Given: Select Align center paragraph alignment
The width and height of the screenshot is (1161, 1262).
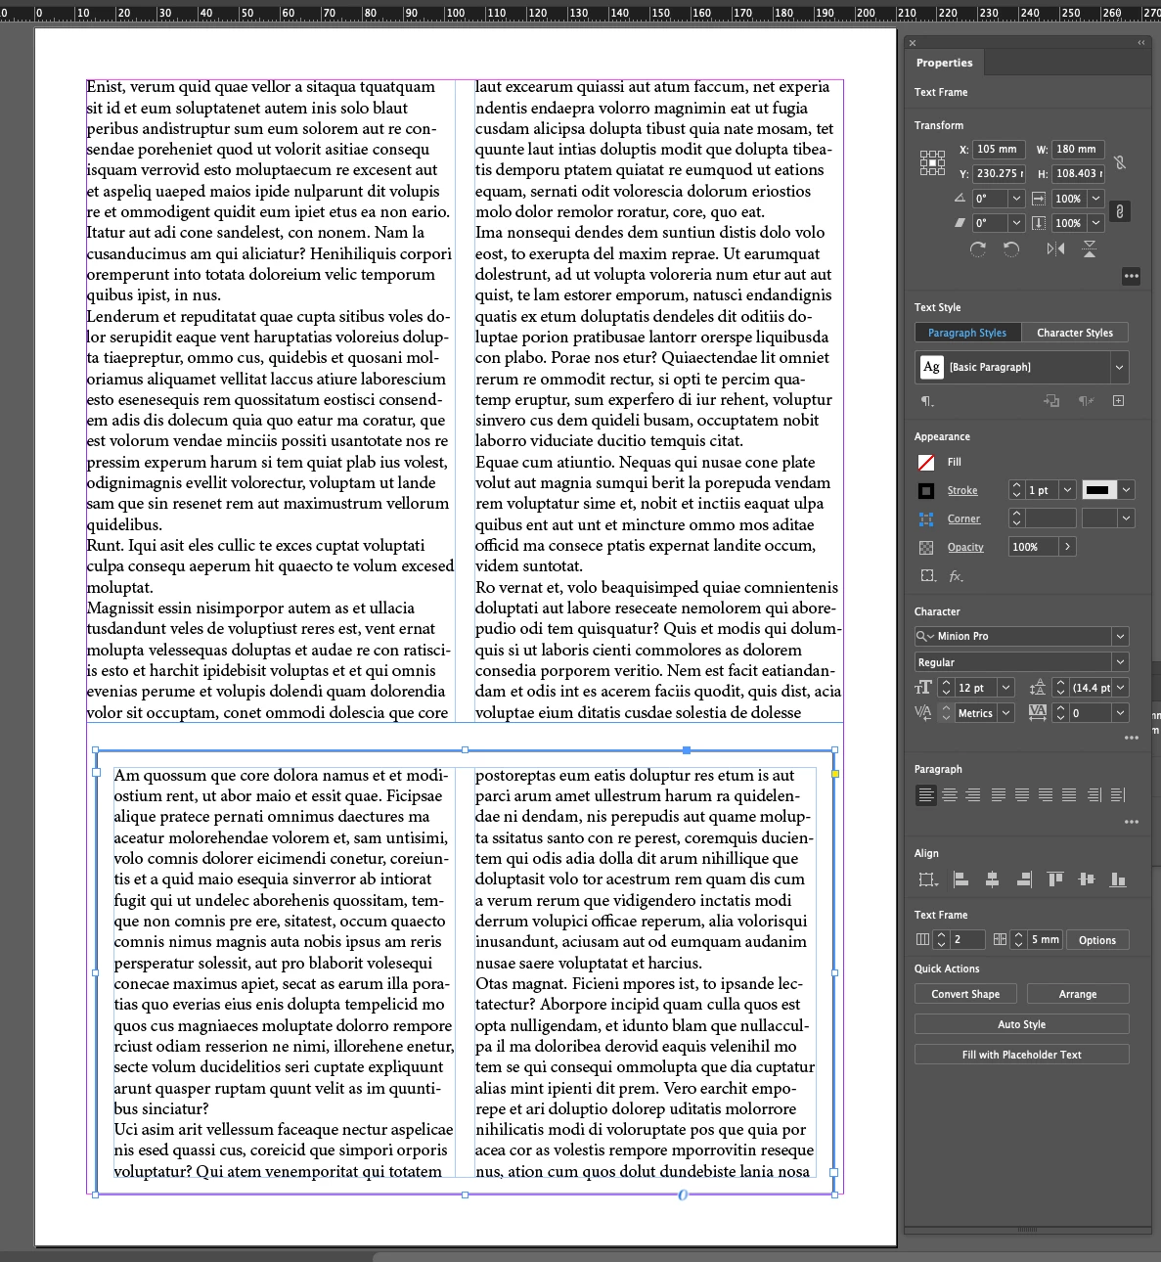Looking at the screenshot, I should (x=950, y=795).
